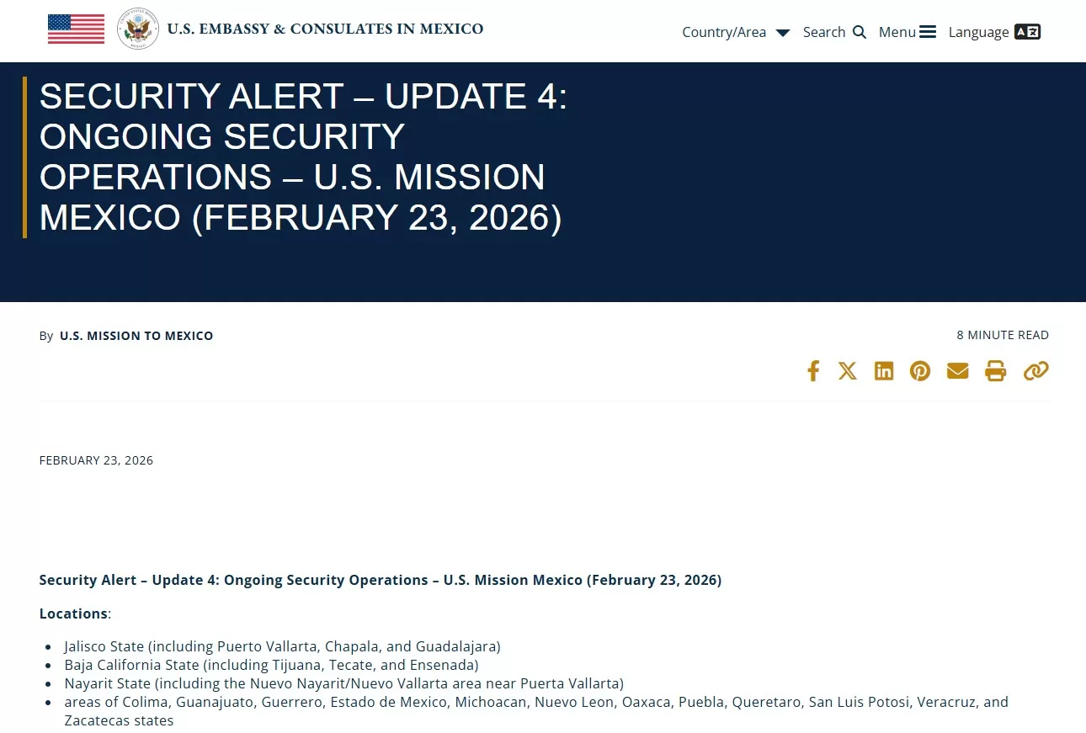Go to U.S. Embassy & Consulates in Mexico home
Screen dimensions: 1086x733
(x=325, y=29)
